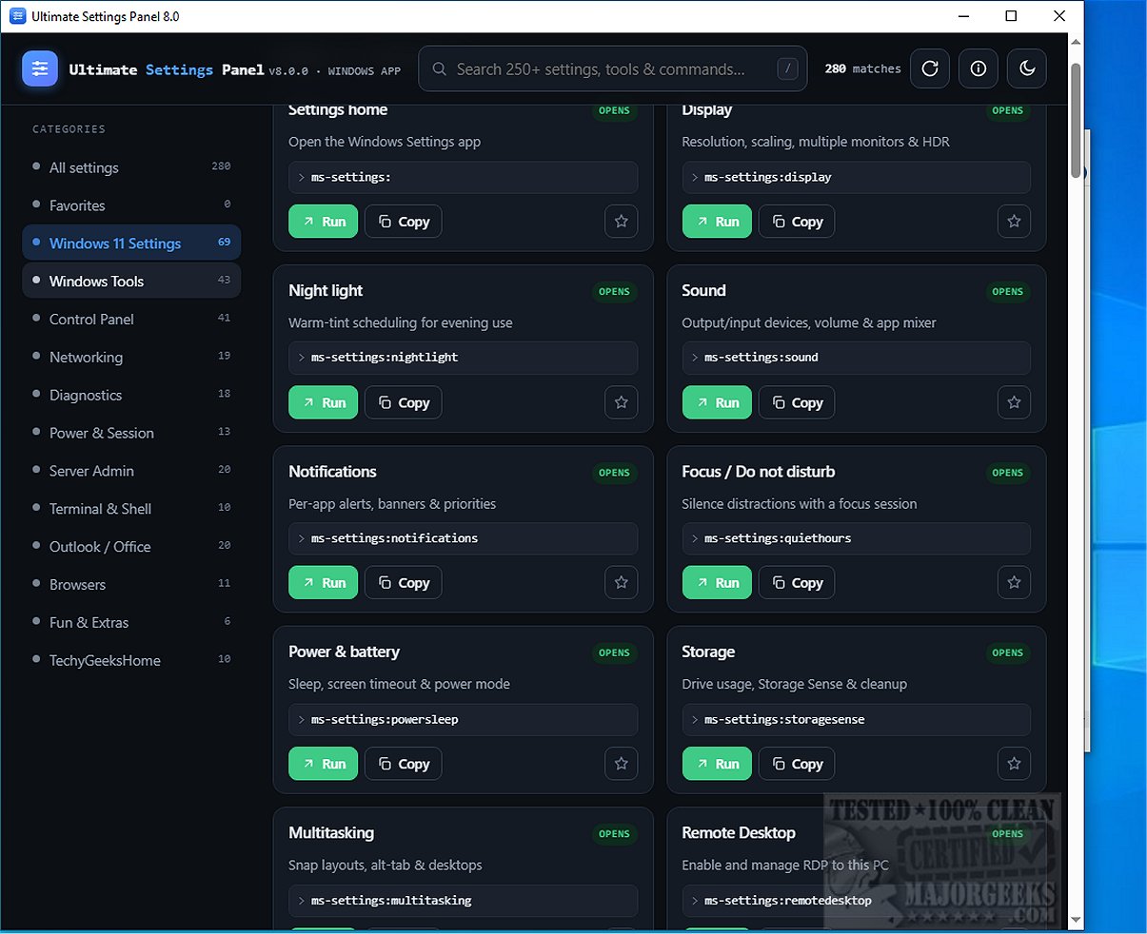Viewport: 1147px width, 934px height.
Task: Click the scrollbar down arrow
Action: tap(1076, 920)
